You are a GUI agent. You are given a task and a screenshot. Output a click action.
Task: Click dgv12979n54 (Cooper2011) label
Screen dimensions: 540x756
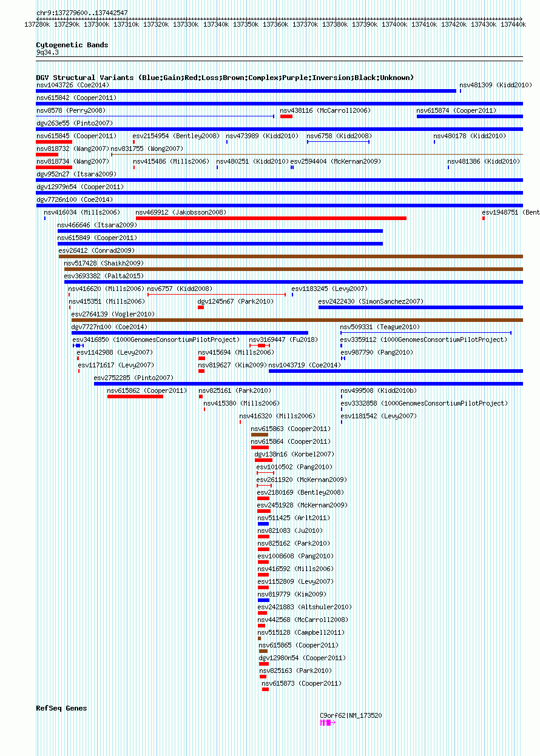coord(81,187)
